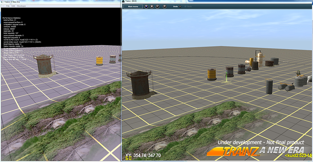313x162 pixels.
Task: Click the 'MeshObjects visible: 9' line
Action: pyautogui.click(x=13, y=44)
